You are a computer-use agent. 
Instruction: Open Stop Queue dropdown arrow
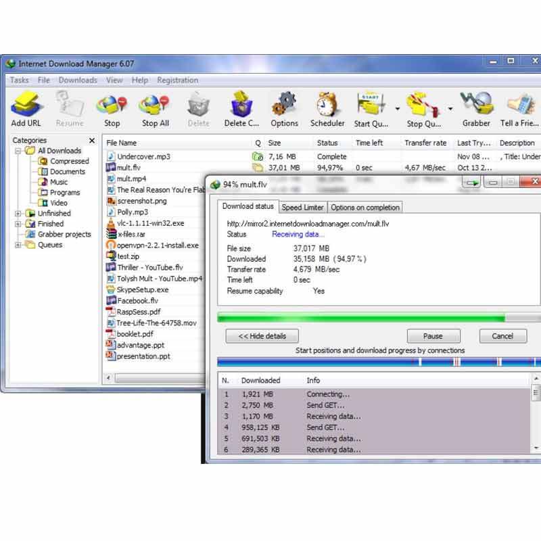pyautogui.click(x=450, y=109)
